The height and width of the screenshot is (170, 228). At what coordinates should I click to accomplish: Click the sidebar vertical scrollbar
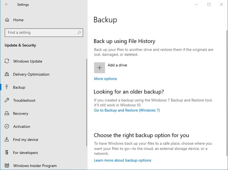pyautogui.click(x=87, y=102)
